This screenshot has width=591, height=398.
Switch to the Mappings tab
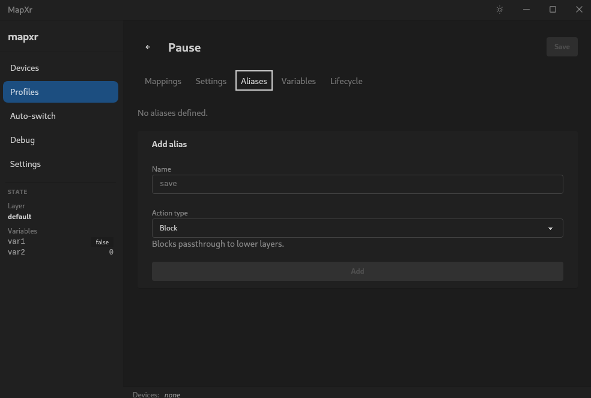tap(163, 81)
